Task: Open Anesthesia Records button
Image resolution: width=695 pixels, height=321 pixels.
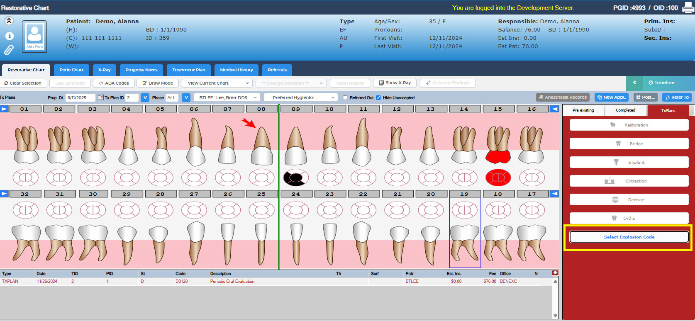Action: (563, 97)
